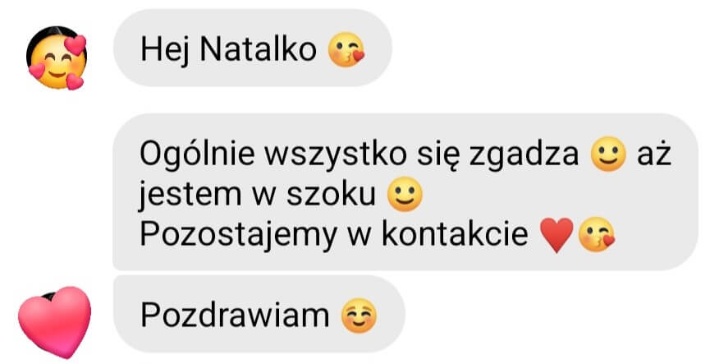Image resolution: width=710 pixels, height=364 pixels.
Task: Tap the red heart emoji after "kontakcie"
Action: click(557, 236)
